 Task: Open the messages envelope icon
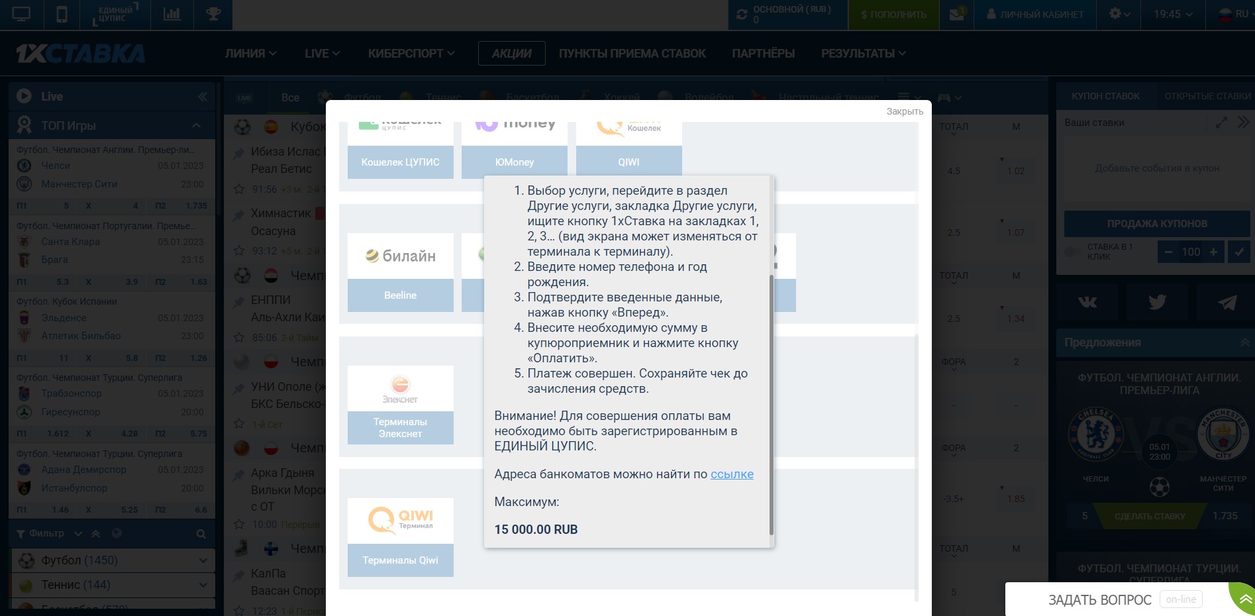pyautogui.click(x=957, y=14)
